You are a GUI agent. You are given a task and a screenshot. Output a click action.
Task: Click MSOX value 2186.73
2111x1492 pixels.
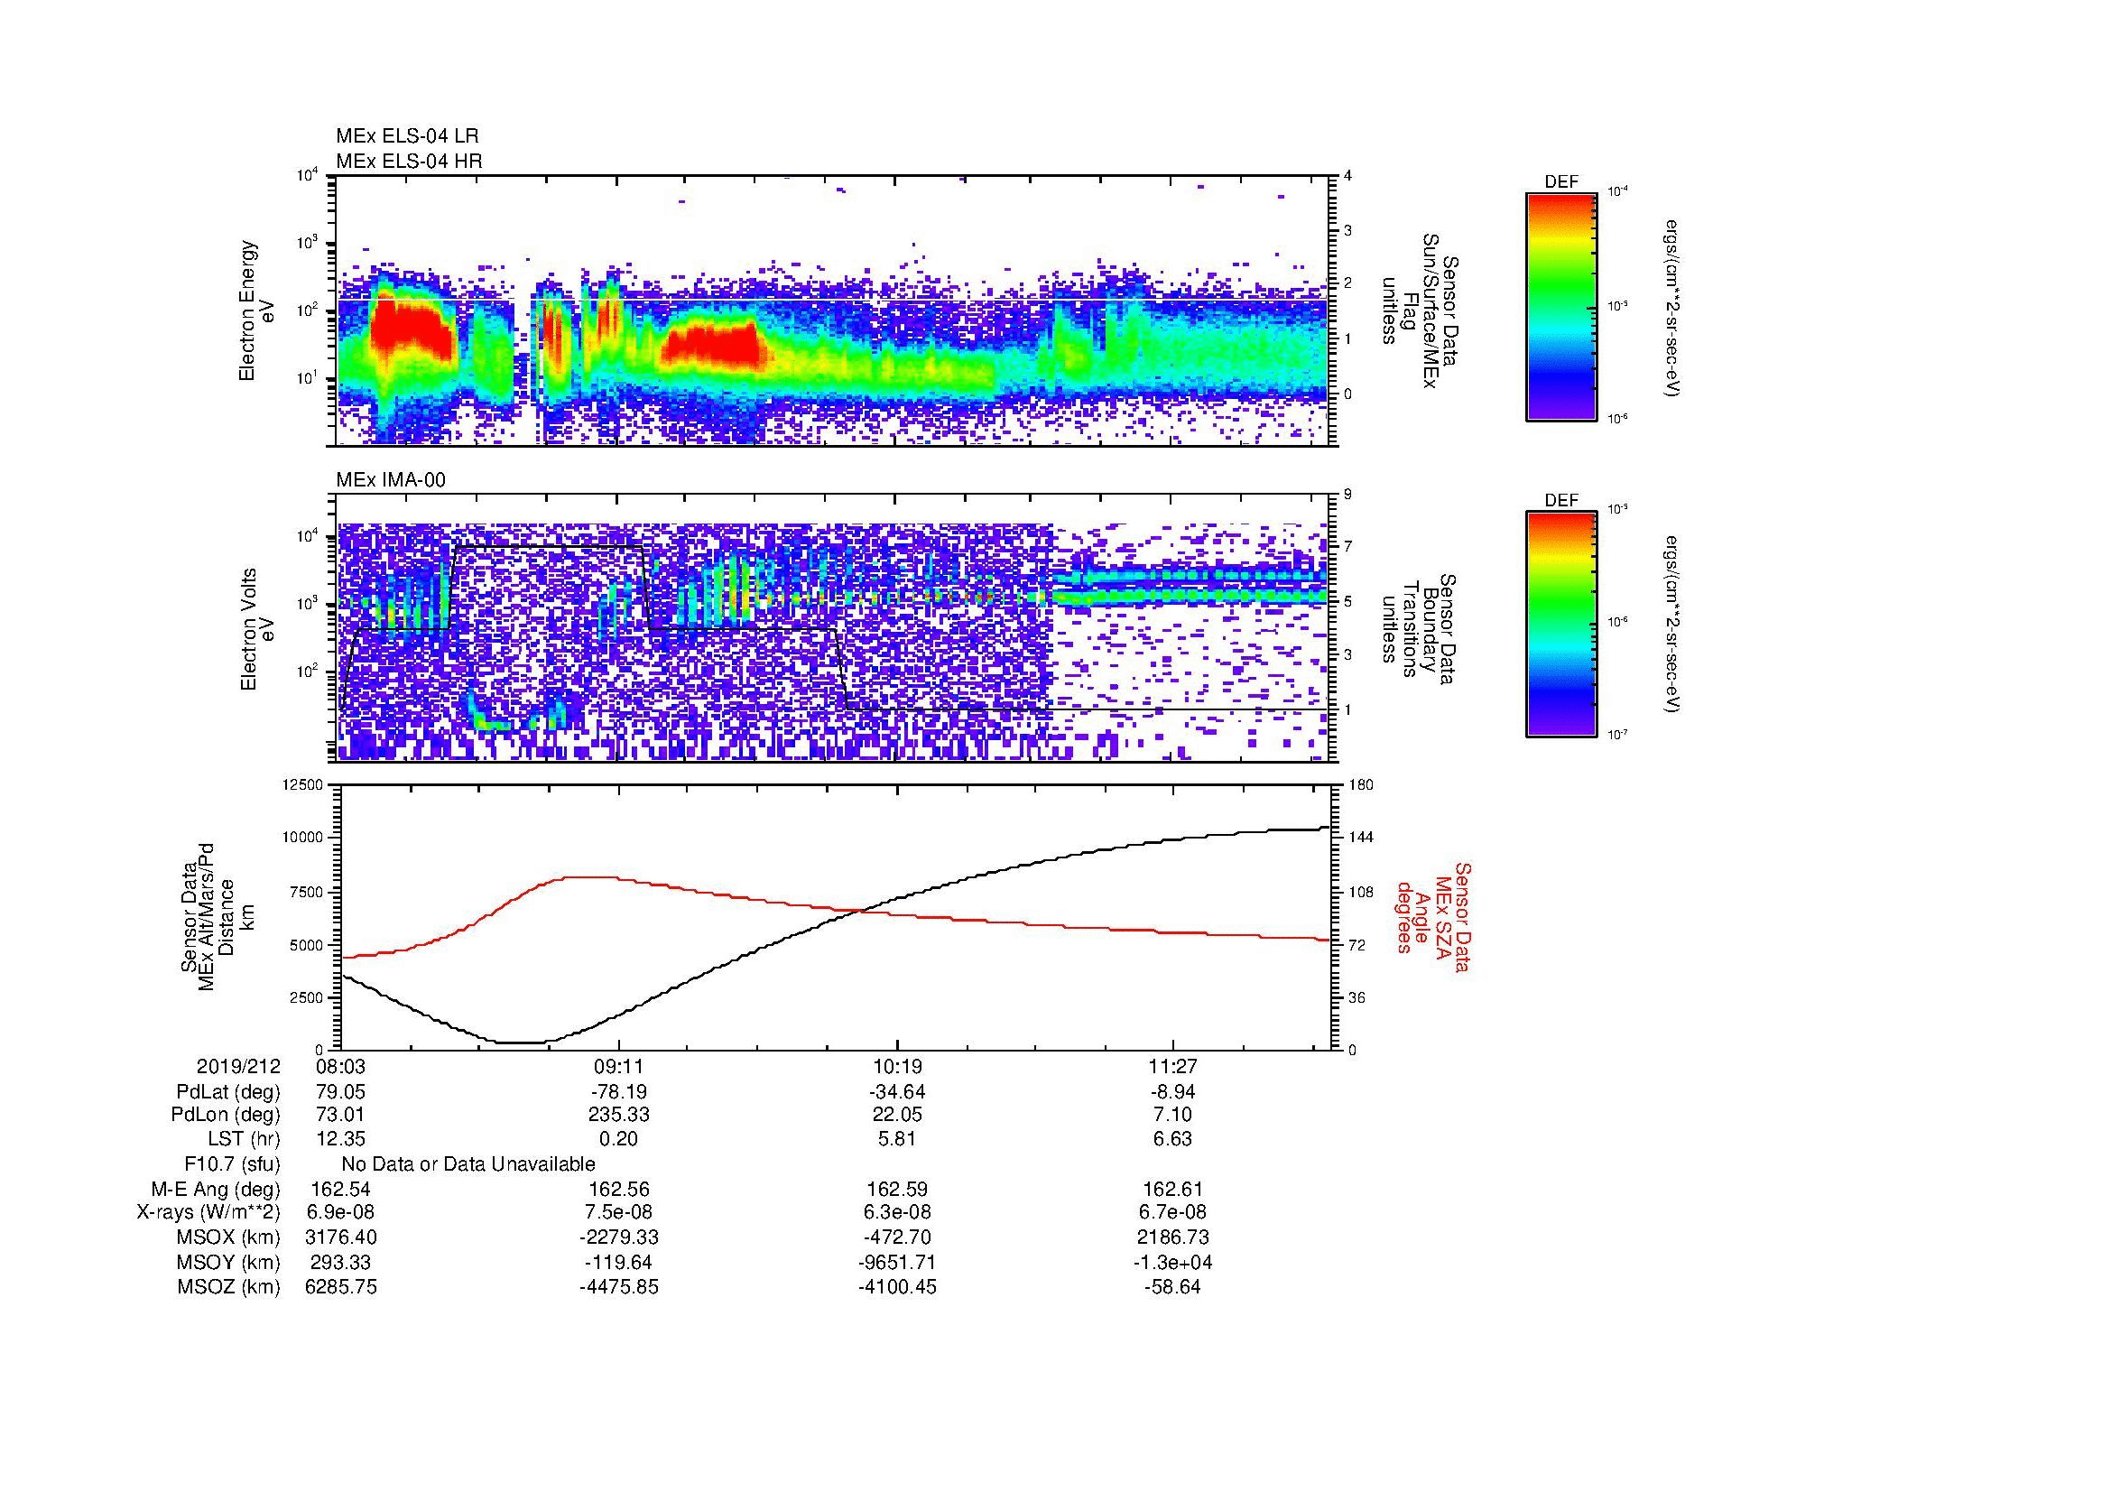click(1173, 1237)
